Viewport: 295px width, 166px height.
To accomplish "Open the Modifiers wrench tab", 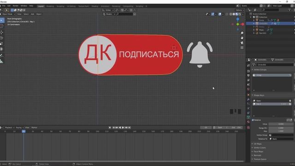I will 248,100.
